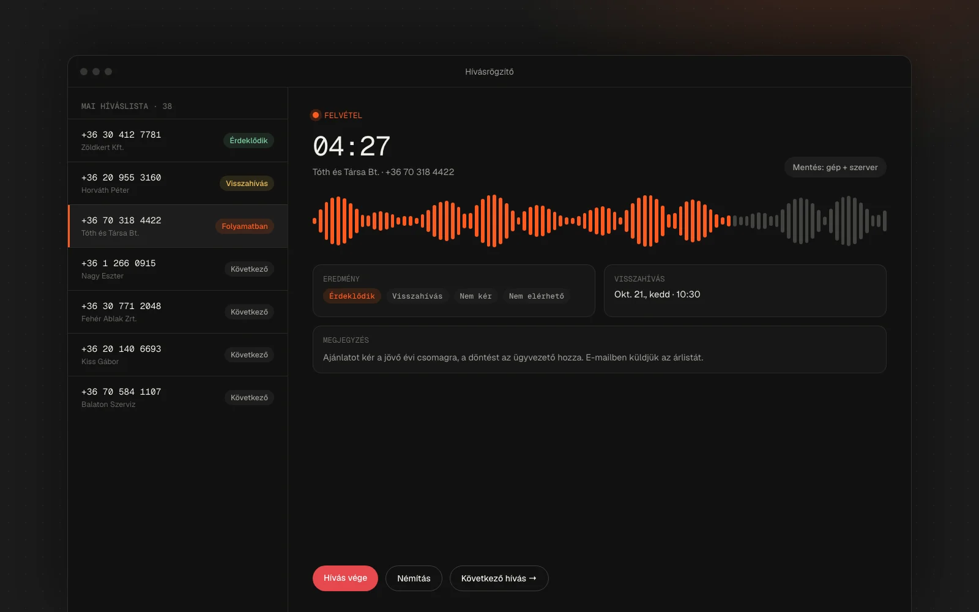End the call with Hívás vége
This screenshot has width=979, height=612.
[345, 578]
